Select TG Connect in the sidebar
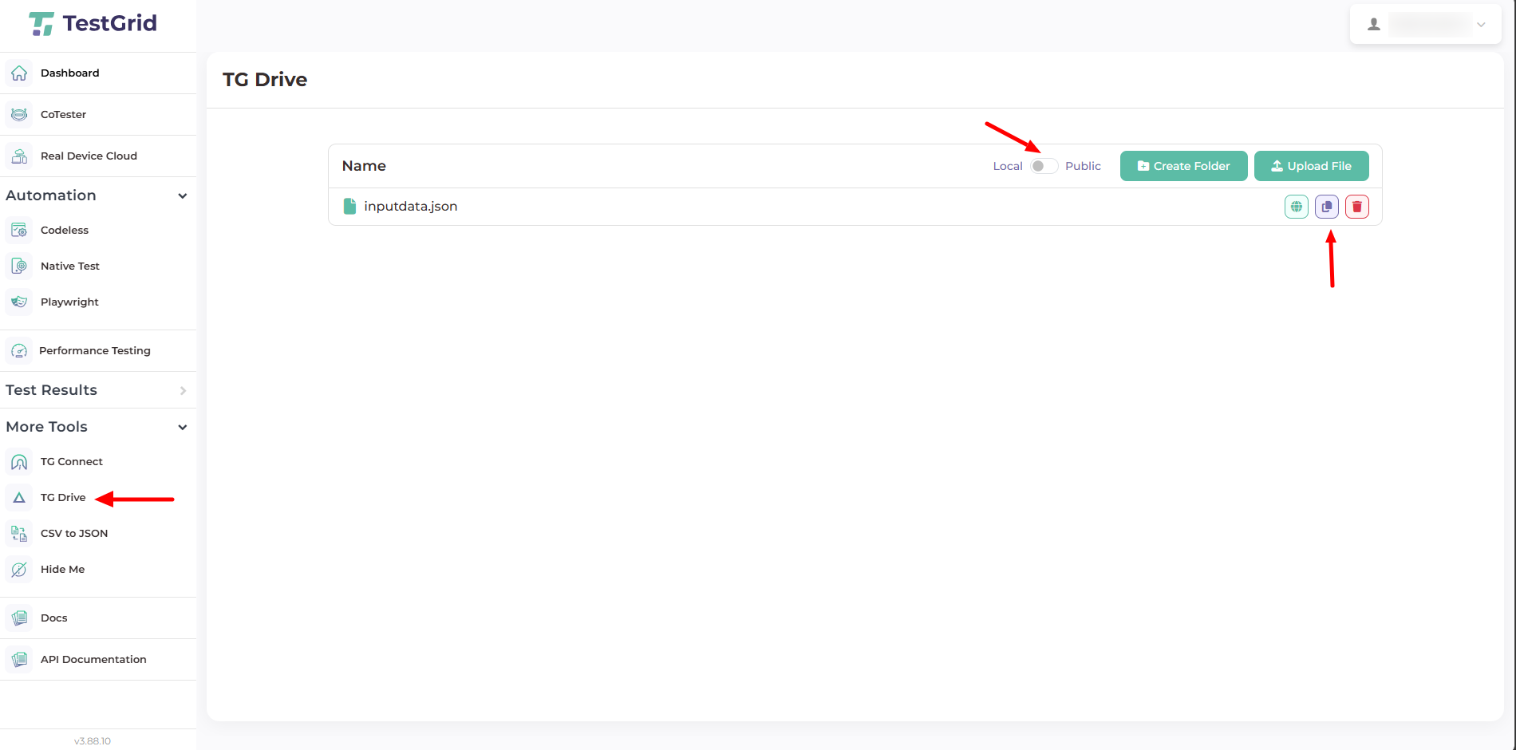The width and height of the screenshot is (1516, 750). [71, 462]
